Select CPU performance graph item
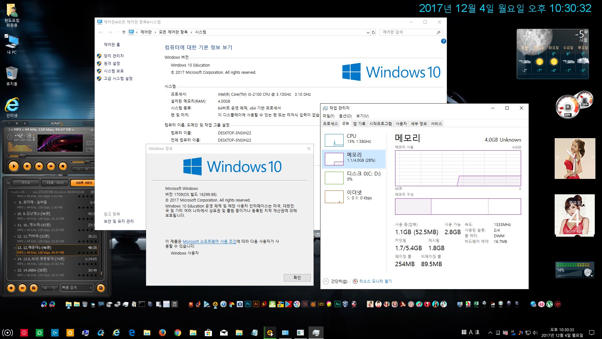This screenshot has width=602, height=339. point(354,140)
